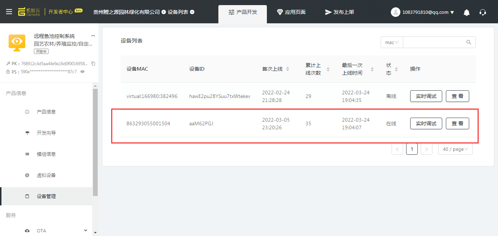The height and width of the screenshot is (236, 498).
Task: Click the arrow after 设备列表 breadcrumb
Action: [x=192, y=12]
